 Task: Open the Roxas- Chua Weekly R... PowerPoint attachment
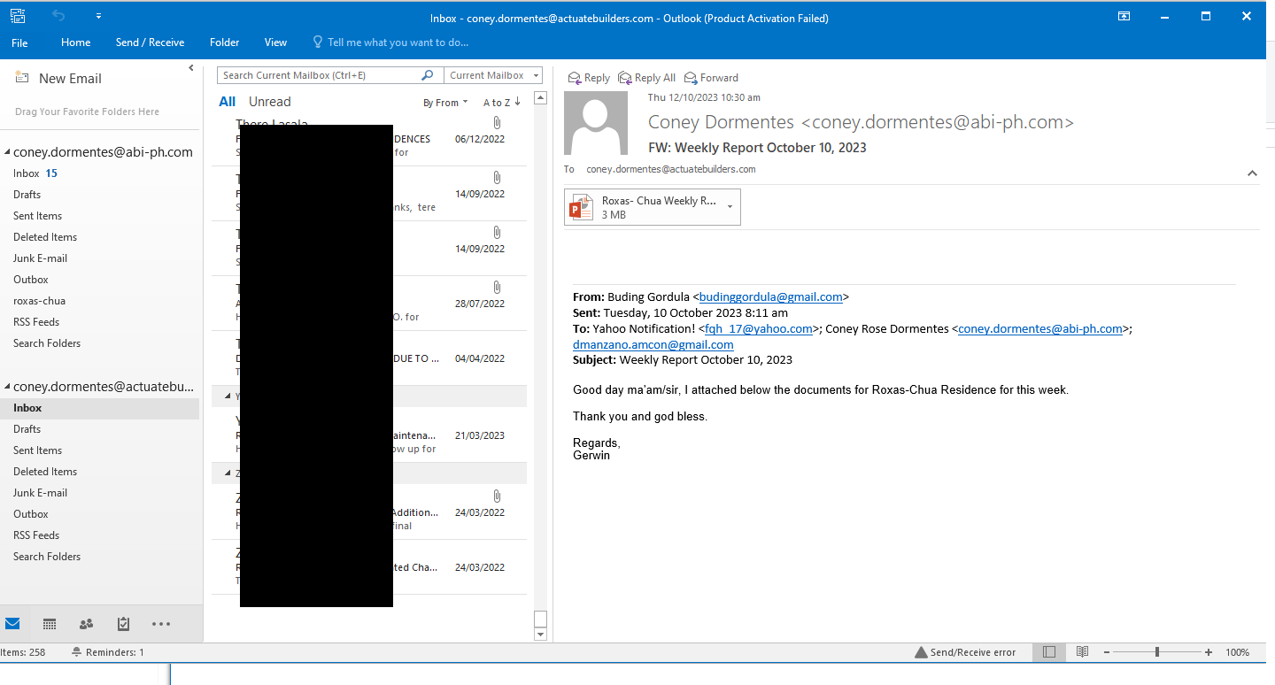[645, 207]
